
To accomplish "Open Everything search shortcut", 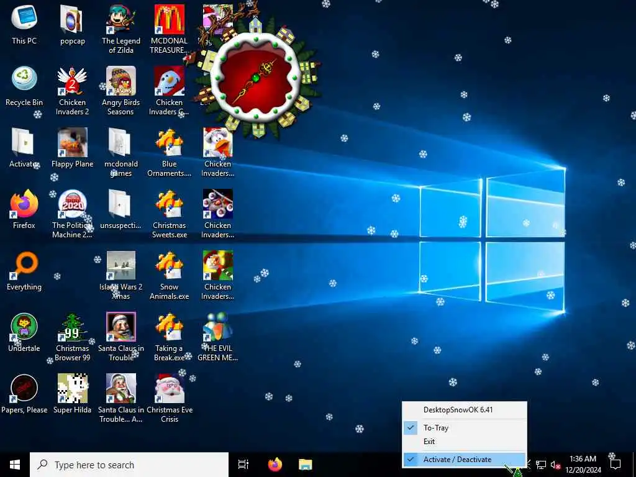I will 24,271.
